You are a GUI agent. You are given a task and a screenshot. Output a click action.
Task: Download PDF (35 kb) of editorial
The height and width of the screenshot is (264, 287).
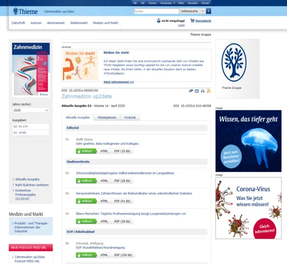[122, 151]
